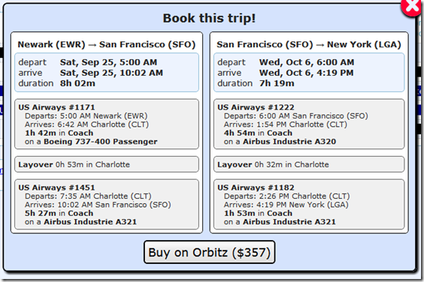Select the Book this trip! heading

pyautogui.click(x=209, y=18)
